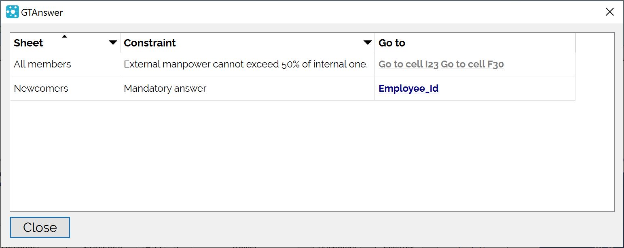The width and height of the screenshot is (624, 248).
Task: Follow the 'Go to cell I23' link
Action: coord(408,64)
